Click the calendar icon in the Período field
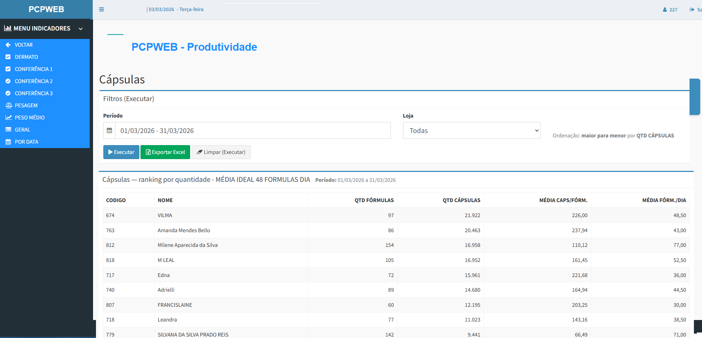The image size is (702, 338). point(110,130)
